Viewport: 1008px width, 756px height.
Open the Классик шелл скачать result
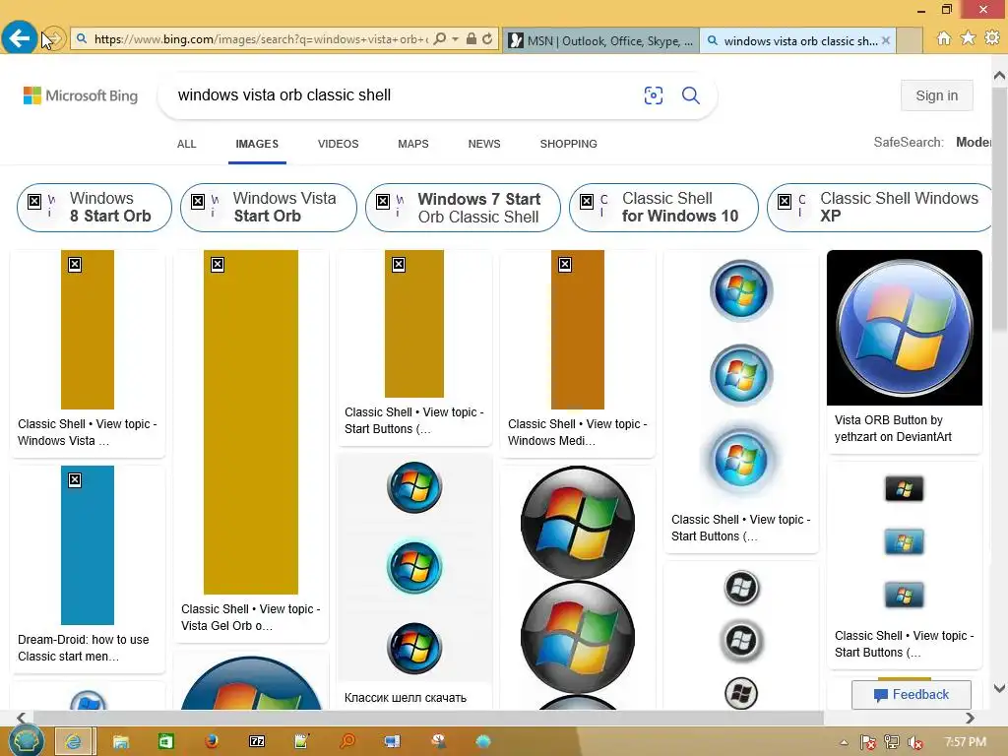(x=406, y=698)
